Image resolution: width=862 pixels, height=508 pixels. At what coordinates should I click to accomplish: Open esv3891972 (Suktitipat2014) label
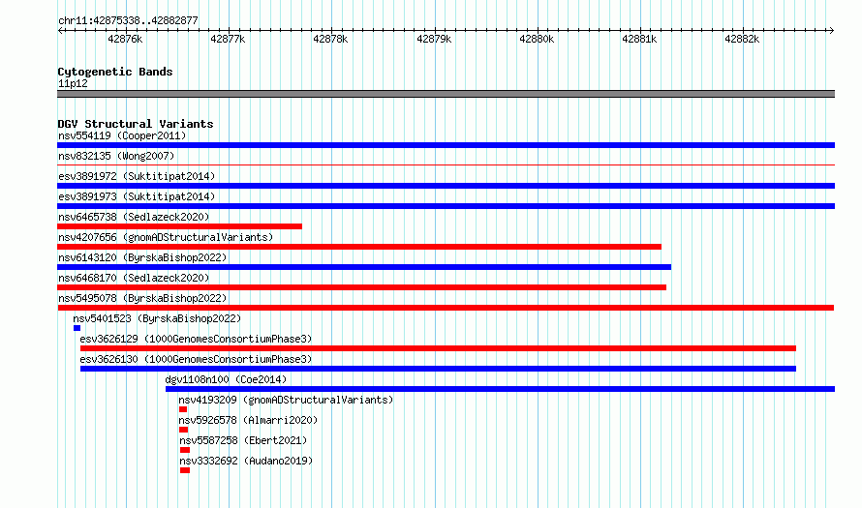(x=137, y=176)
